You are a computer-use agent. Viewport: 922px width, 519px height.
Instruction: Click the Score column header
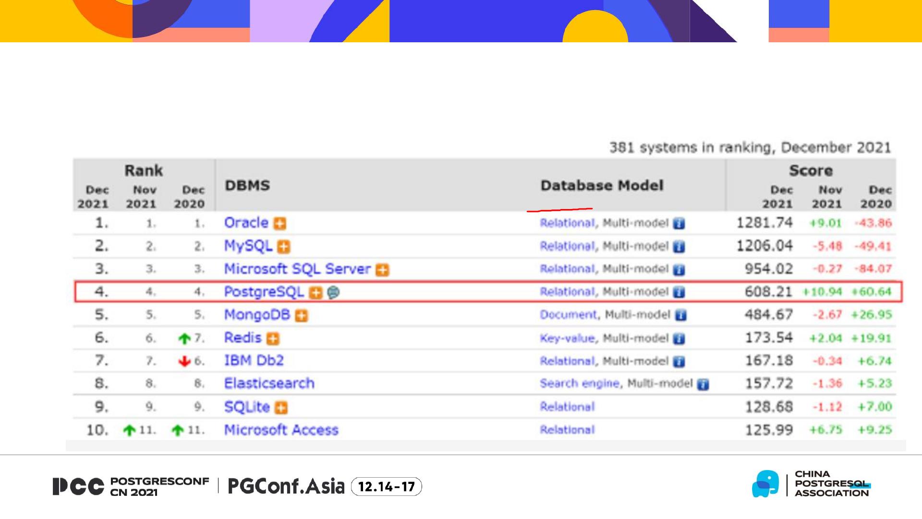pos(811,171)
